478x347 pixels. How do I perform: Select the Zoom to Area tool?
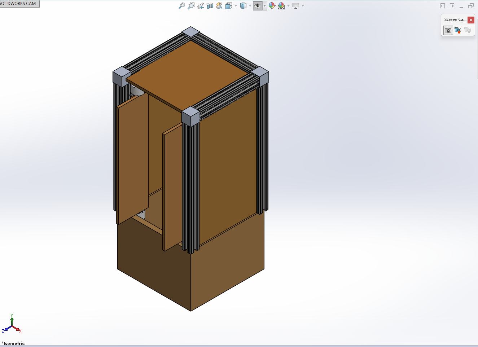coord(191,6)
